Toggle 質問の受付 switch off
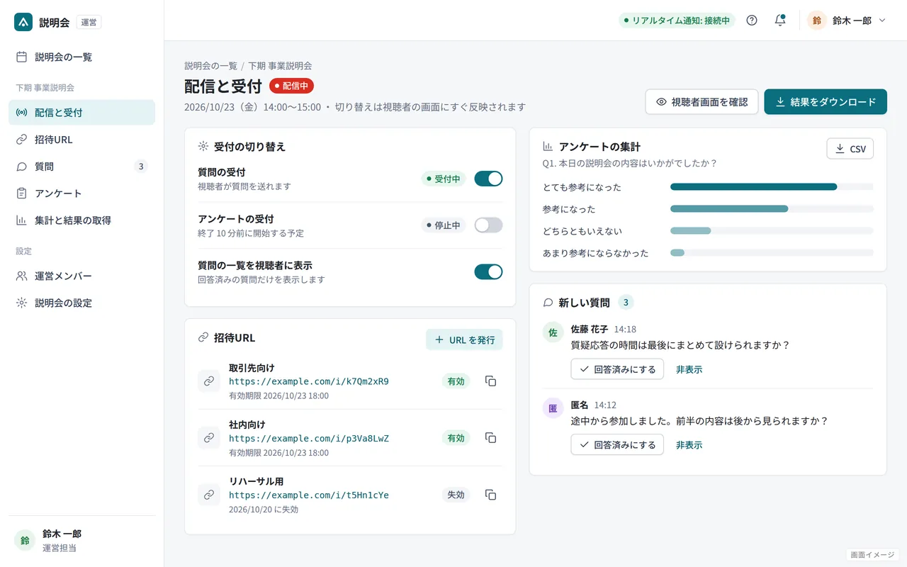907x567 pixels. 488,179
